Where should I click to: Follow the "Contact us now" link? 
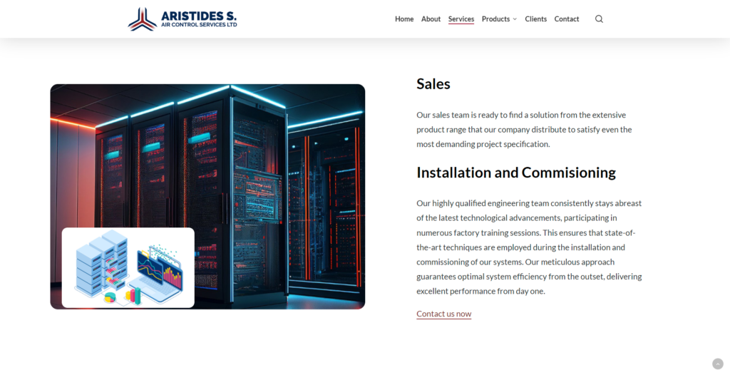coord(443,314)
